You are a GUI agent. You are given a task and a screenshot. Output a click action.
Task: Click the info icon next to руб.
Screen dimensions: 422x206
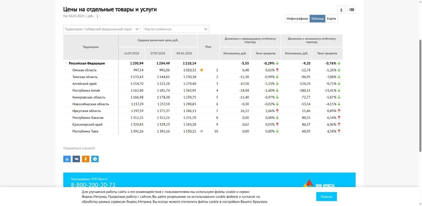pos(97,16)
